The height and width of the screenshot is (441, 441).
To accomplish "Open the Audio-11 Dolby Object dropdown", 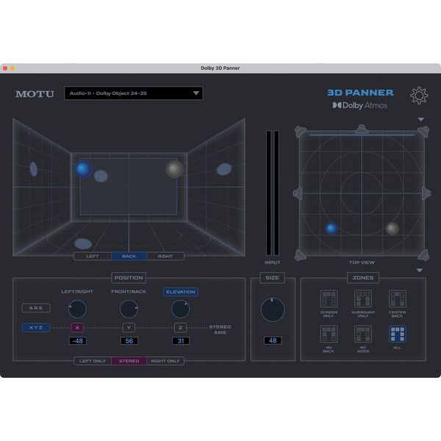I will click(134, 93).
